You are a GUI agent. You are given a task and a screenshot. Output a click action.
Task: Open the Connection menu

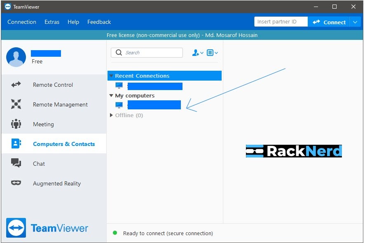(22, 22)
